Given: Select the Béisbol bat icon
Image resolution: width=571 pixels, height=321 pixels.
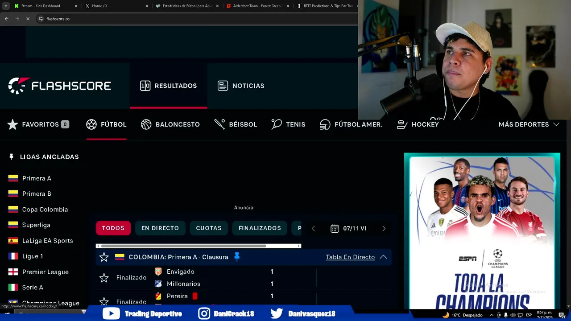Looking at the screenshot, I should tap(219, 124).
